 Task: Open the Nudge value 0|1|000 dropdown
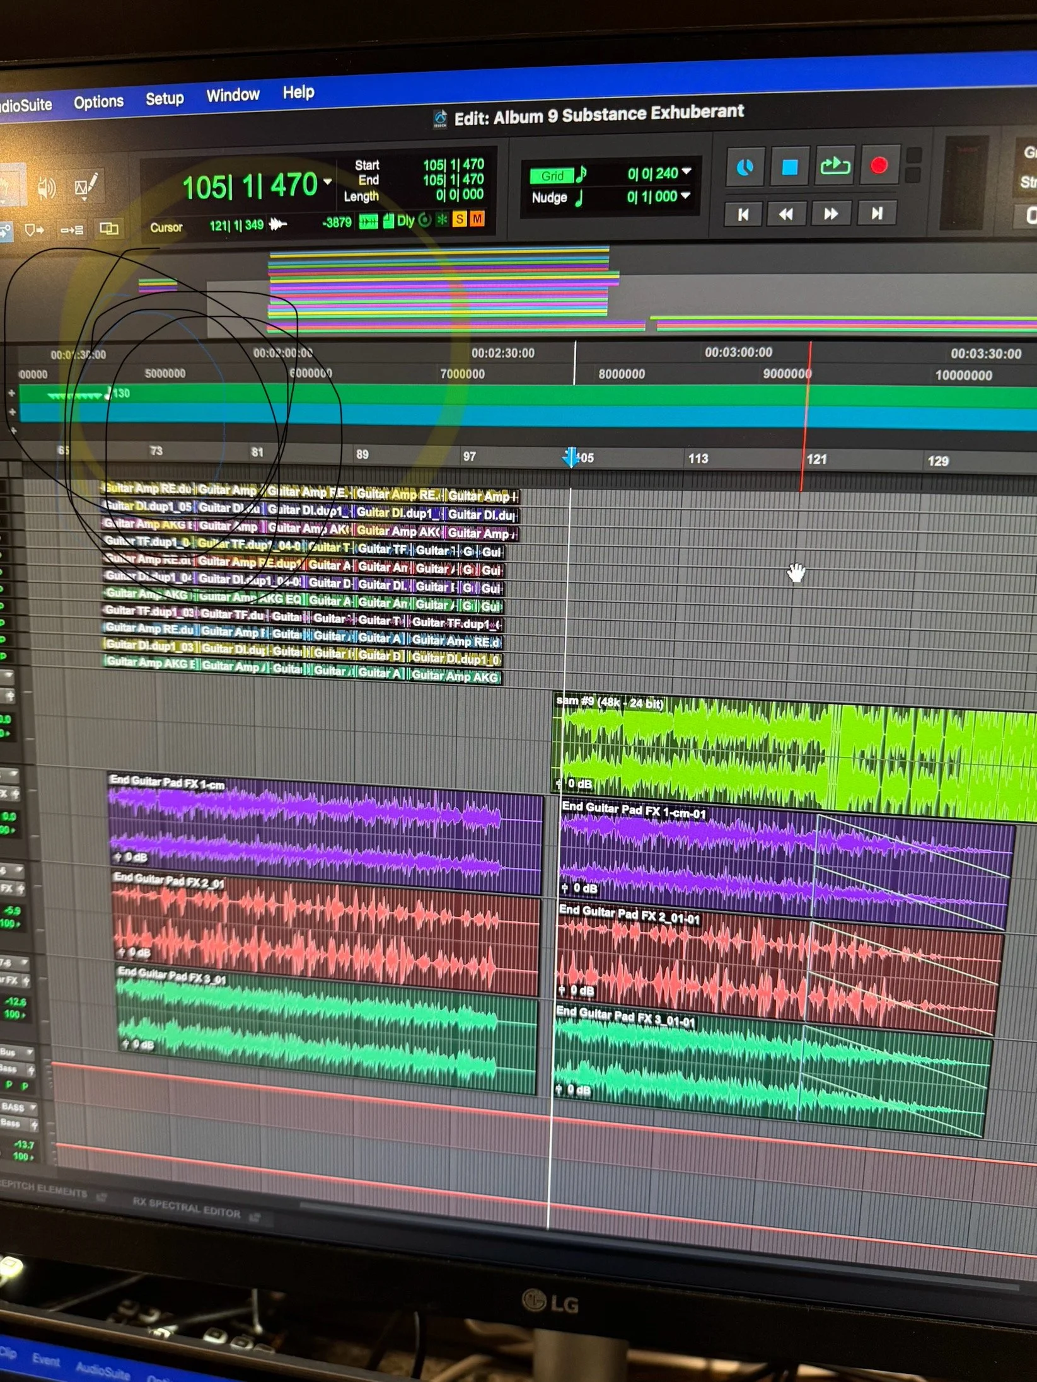point(685,195)
